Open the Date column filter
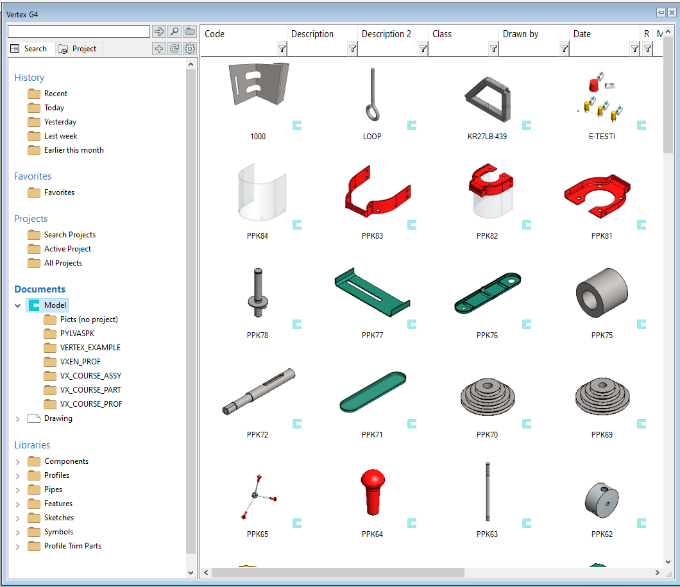 pos(634,49)
